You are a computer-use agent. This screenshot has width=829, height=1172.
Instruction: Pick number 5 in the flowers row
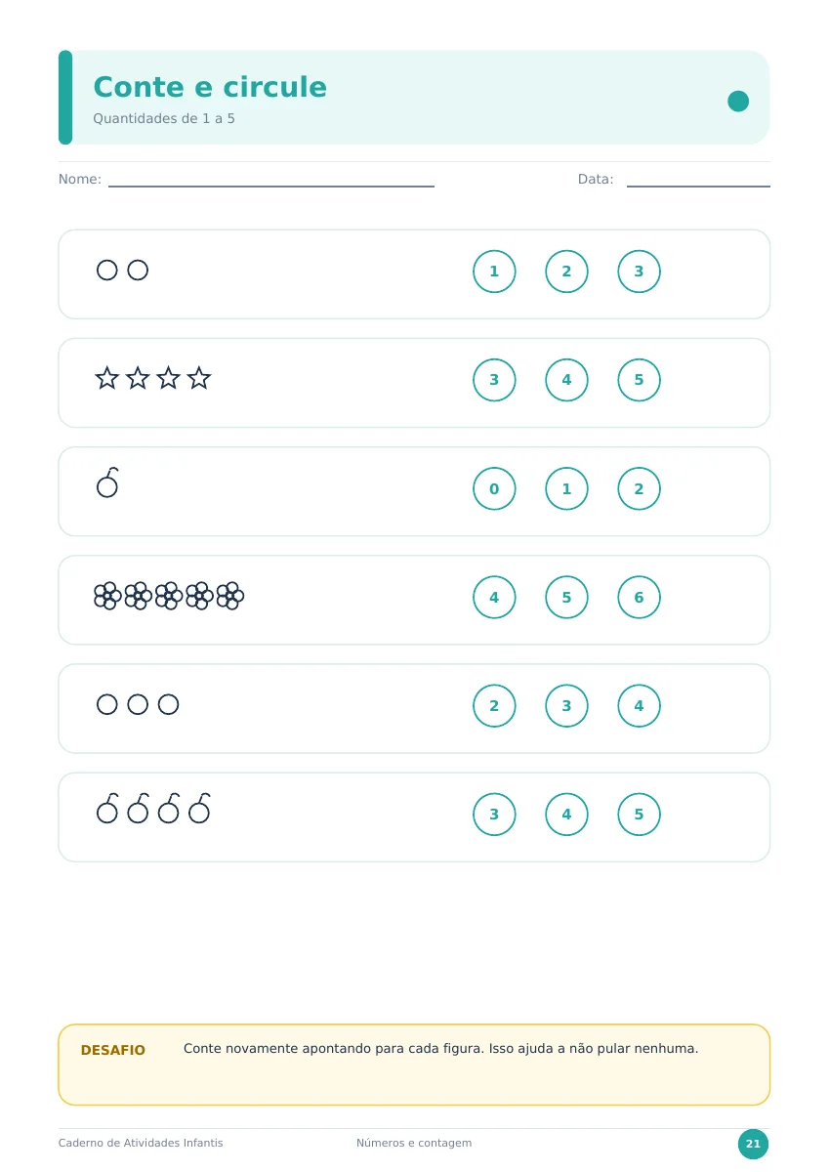566,598
